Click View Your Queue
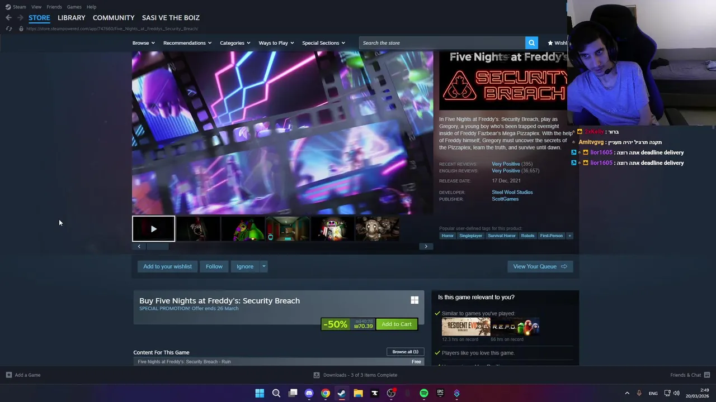 click(x=540, y=266)
